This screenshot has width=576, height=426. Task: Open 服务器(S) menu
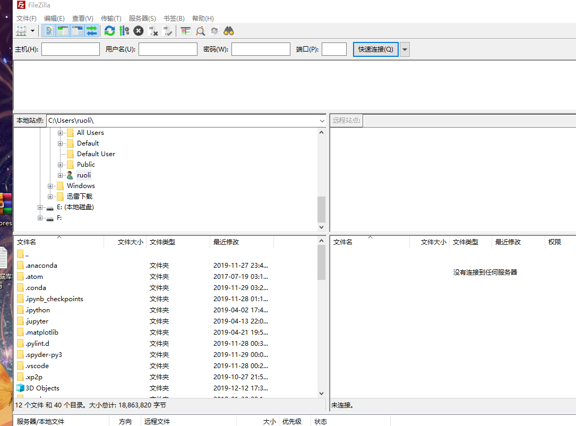pyautogui.click(x=142, y=19)
